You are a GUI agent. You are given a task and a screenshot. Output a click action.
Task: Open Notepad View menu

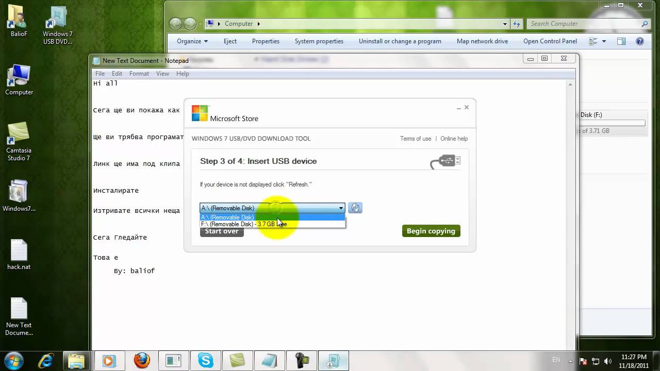point(162,74)
